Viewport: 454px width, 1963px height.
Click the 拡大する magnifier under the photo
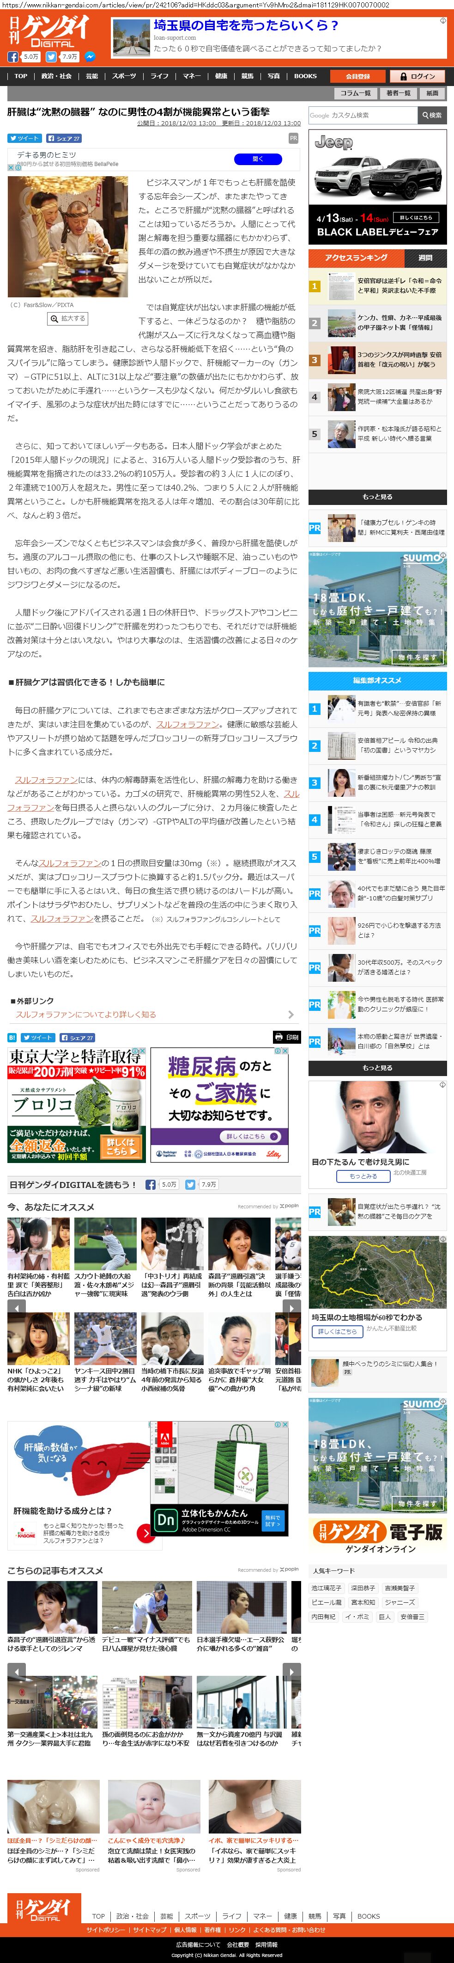(68, 319)
